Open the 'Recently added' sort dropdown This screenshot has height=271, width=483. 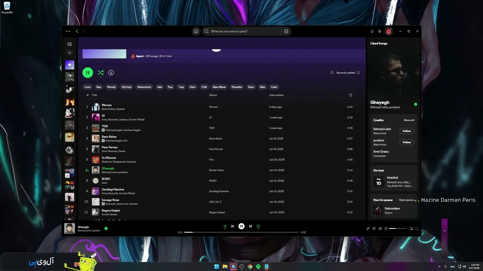(348, 73)
